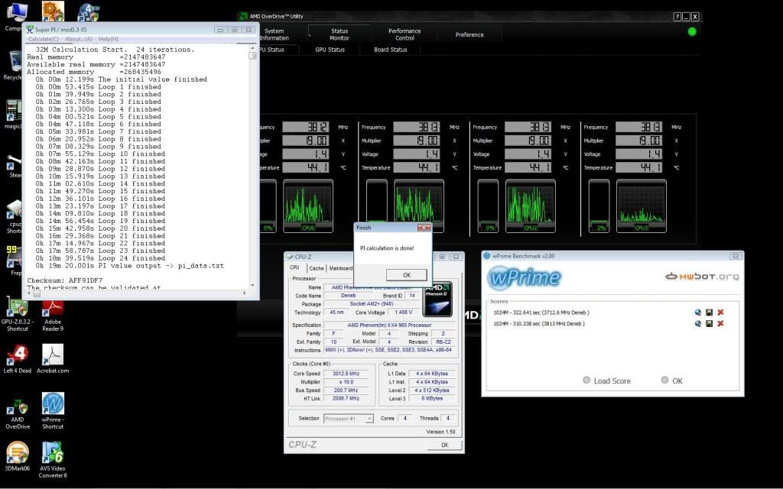Click the CPU-Z title bar icon

[x=289, y=257]
